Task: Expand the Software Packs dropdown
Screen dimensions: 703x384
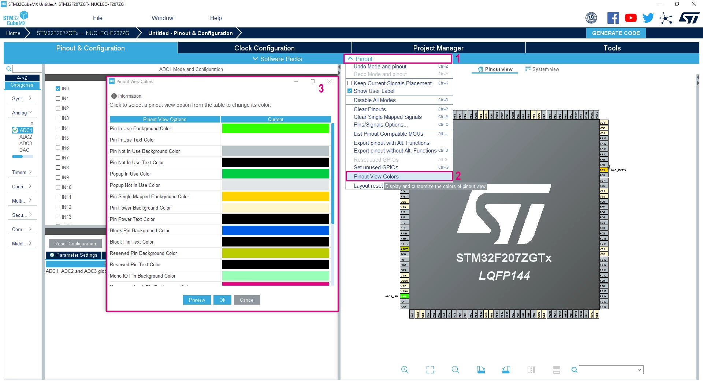Action: [277, 59]
